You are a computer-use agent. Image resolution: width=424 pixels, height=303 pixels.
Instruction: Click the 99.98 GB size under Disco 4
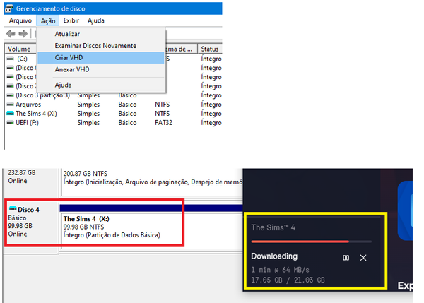(x=20, y=226)
